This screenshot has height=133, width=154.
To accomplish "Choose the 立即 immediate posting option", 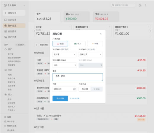I will pyautogui.click(x=85, y=89).
